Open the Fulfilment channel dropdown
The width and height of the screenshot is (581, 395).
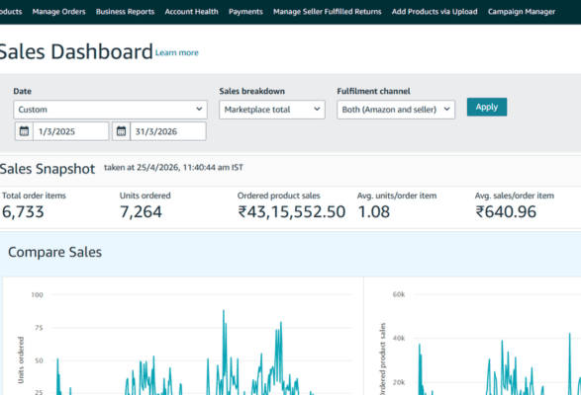[396, 110]
